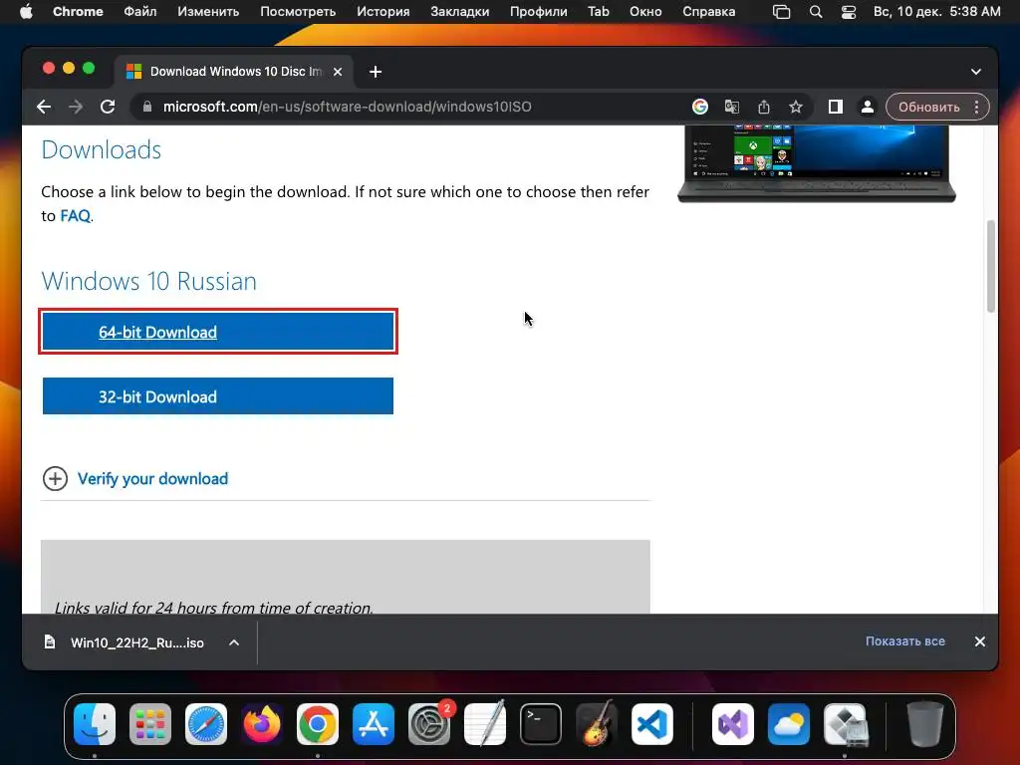The image size is (1020, 765).
Task: Open TextEdit from the Dock
Action: tap(485, 724)
